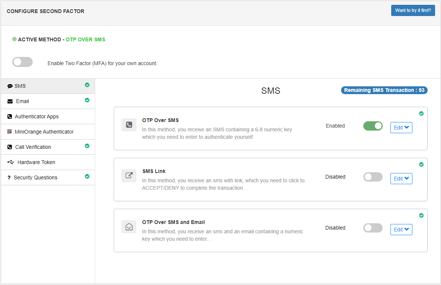Screen dimensions: 441x285
Task: Disable the OTP Over SMS method toggle
Action: tap(373, 126)
